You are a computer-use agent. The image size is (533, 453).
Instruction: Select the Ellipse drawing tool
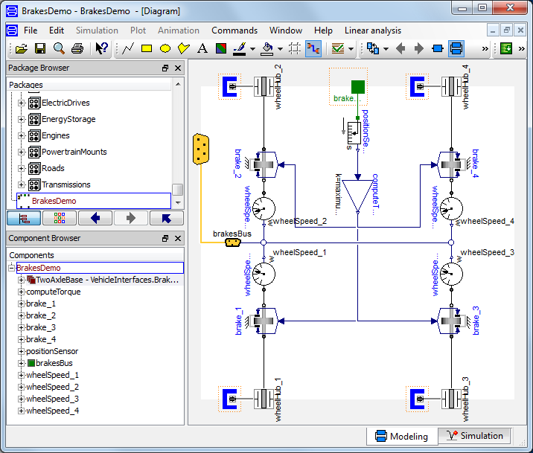(x=165, y=49)
